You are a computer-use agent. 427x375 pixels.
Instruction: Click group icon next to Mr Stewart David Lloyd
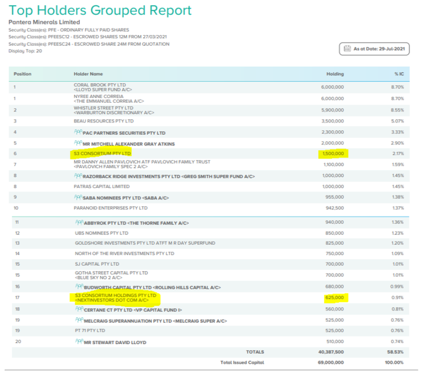(79, 341)
